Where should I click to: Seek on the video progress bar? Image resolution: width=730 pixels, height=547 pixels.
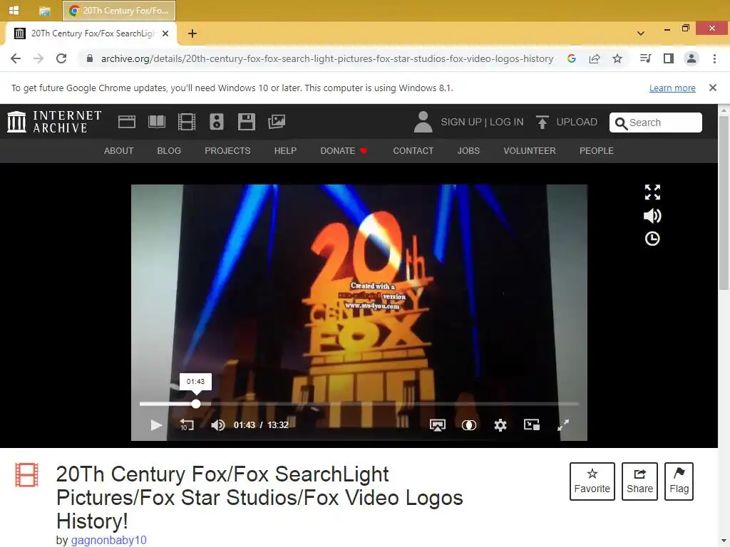pos(359,404)
